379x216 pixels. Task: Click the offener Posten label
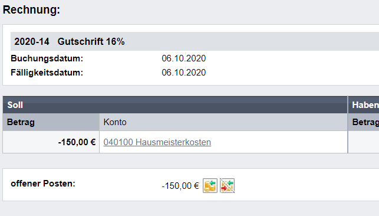[x=43, y=184]
